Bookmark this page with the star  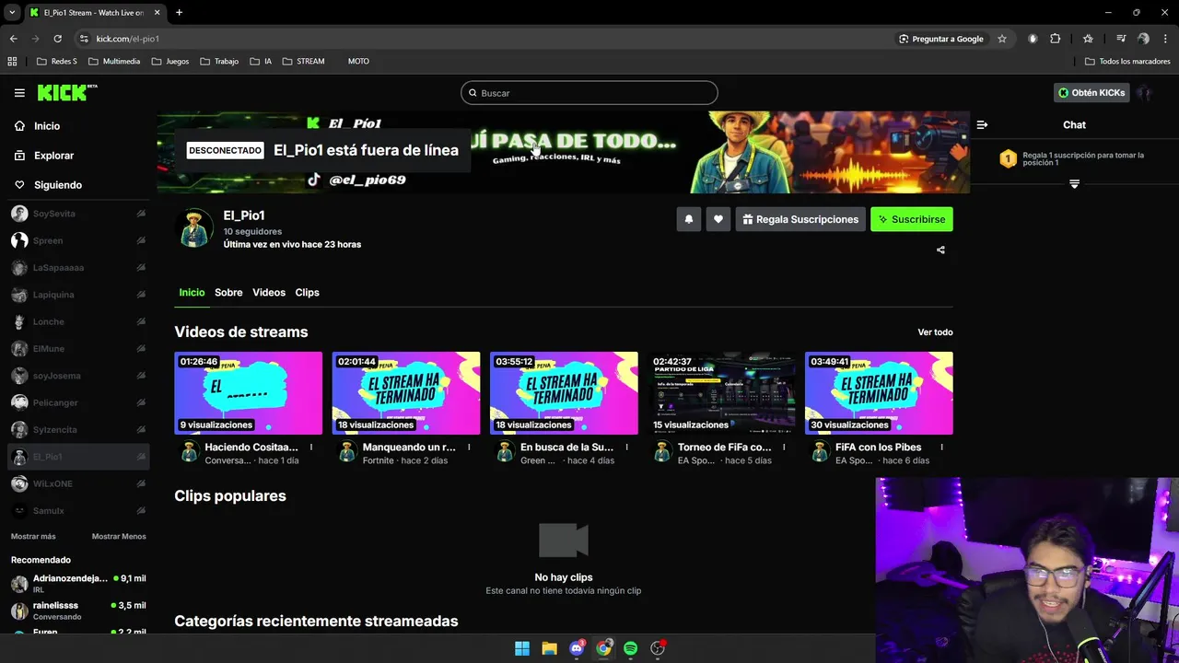pyautogui.click(x=1002, y=39)
